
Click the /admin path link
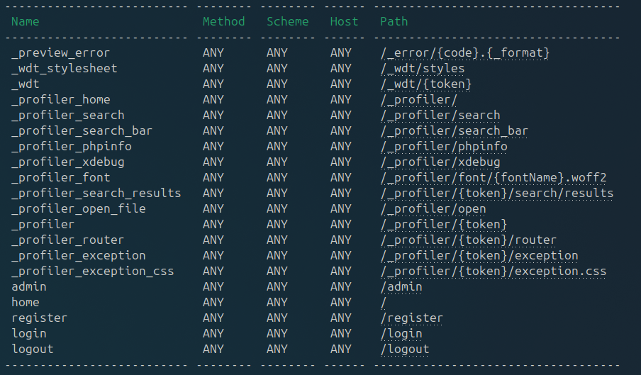[401, 287]
